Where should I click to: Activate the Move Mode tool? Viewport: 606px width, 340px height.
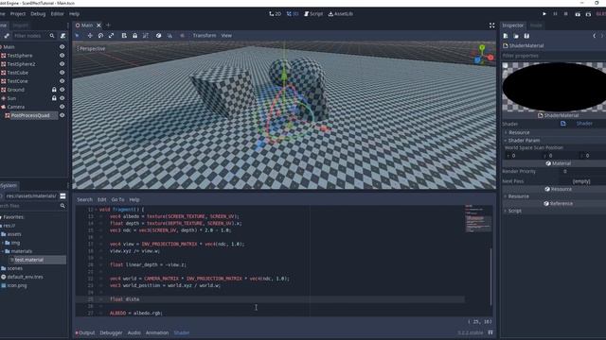tap(90, 36)
